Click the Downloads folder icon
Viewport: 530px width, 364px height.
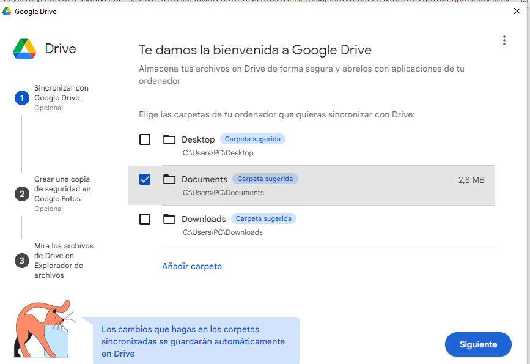[x=169, y=219]
